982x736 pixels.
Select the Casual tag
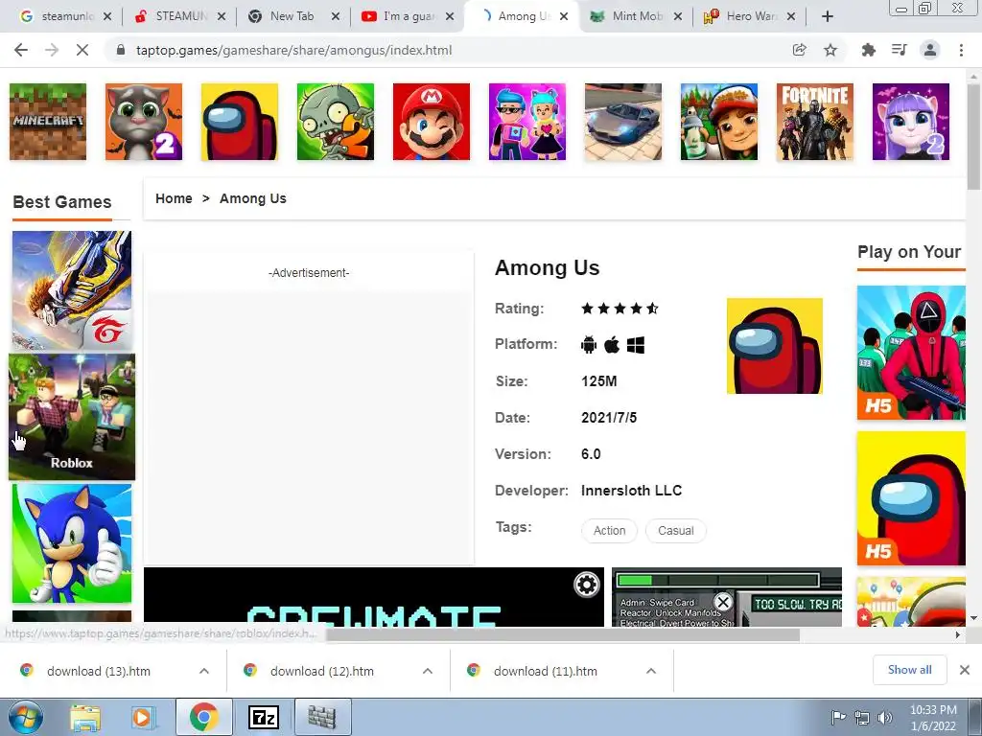pyautogui.click(x=676, y=531)
